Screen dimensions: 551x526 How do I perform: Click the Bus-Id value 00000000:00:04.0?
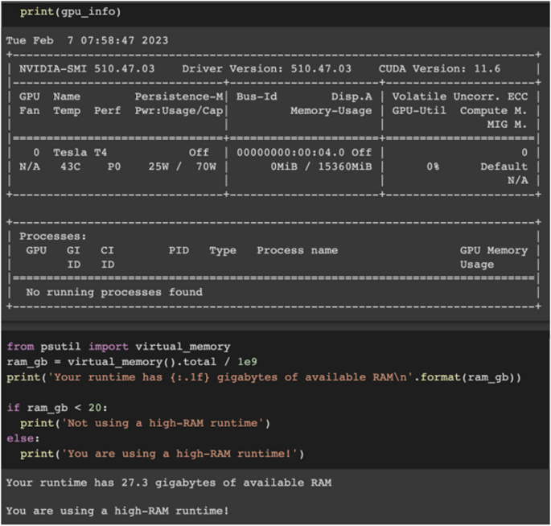(x=292, y=152)
